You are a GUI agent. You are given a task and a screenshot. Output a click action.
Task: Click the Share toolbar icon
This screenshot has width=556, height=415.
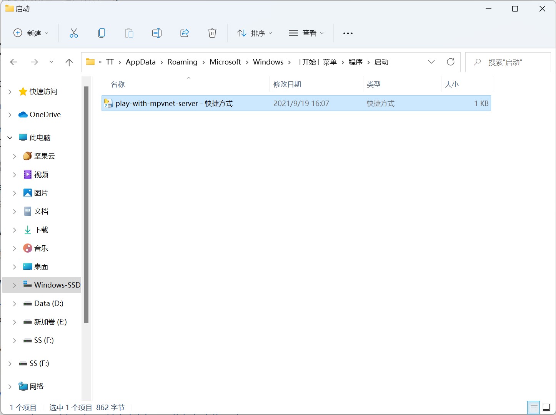point(185,33)
